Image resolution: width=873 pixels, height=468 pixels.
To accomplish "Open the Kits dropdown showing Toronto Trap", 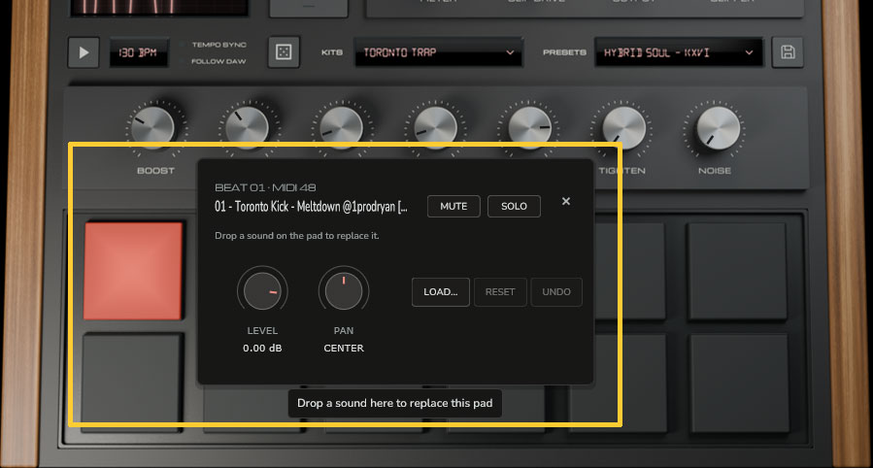I will 439,52.
